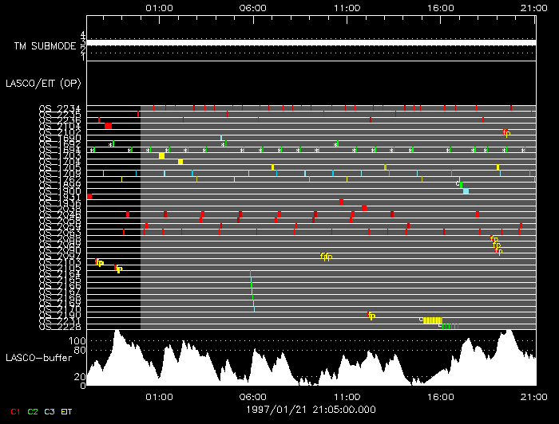
Task: Select the red block at far left mid-chart
Action: pos(89,196)
